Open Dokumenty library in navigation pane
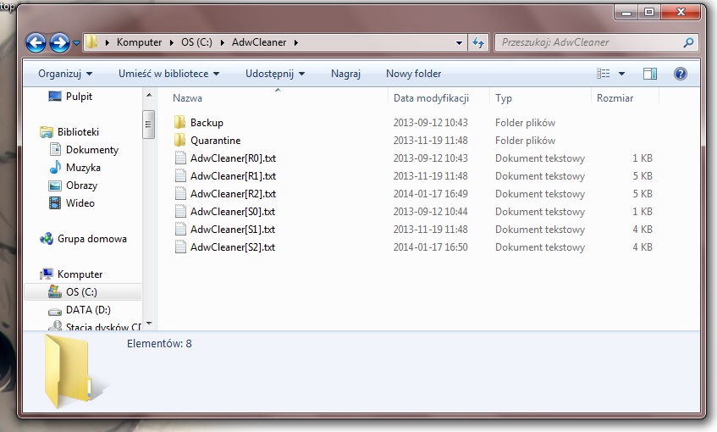Viewport: 717px width, 432px height. [92, 150]
